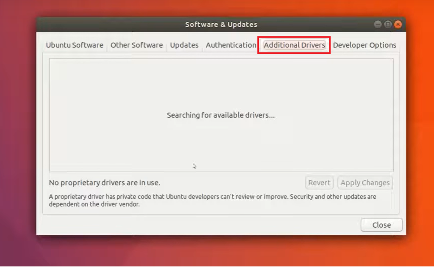This screenshot has width=434, height=267.
Task: Click the Software & Updates title bar text
Action: point(221,25)
